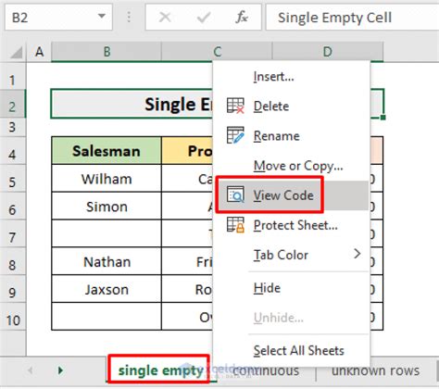
Task: Select column B header
Action: point(107,52)
